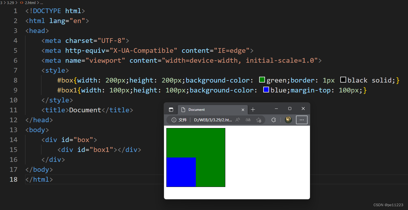Screen dimensions: 408x210
Task: Click the closing </html> tag on line 18
Action: pyautogui.click(x=39, y=179)
